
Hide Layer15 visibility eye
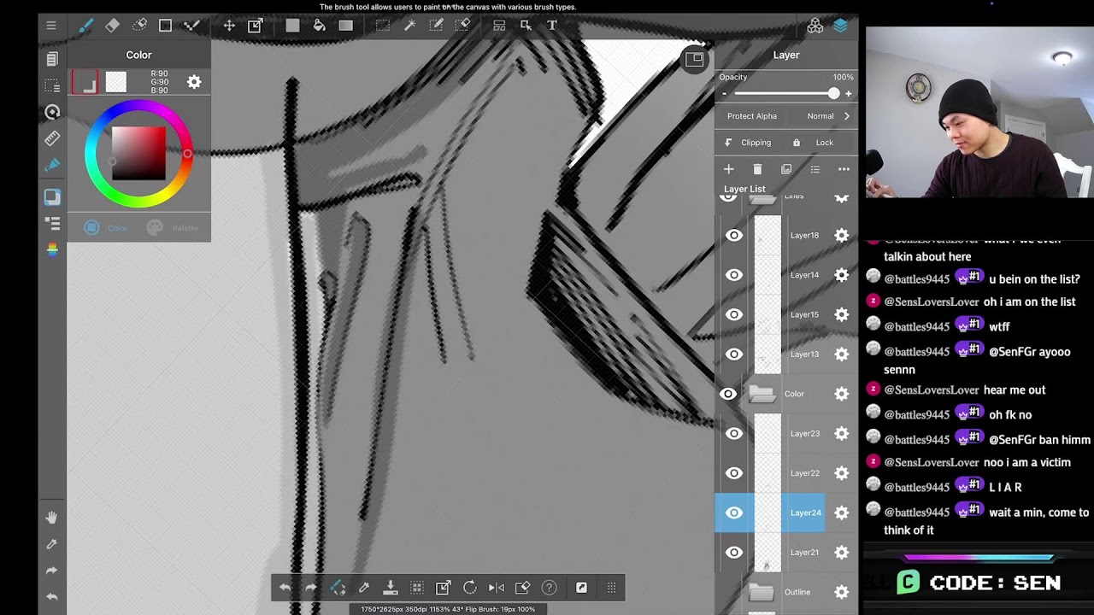[x=734, y=314]
